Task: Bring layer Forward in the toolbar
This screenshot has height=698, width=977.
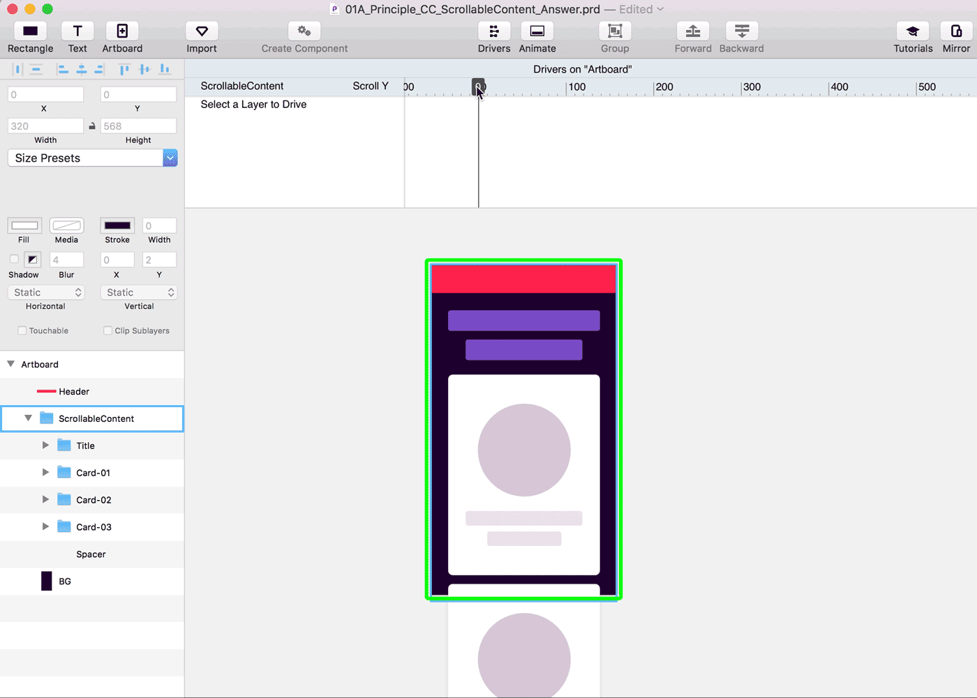Action: point(693,31)
